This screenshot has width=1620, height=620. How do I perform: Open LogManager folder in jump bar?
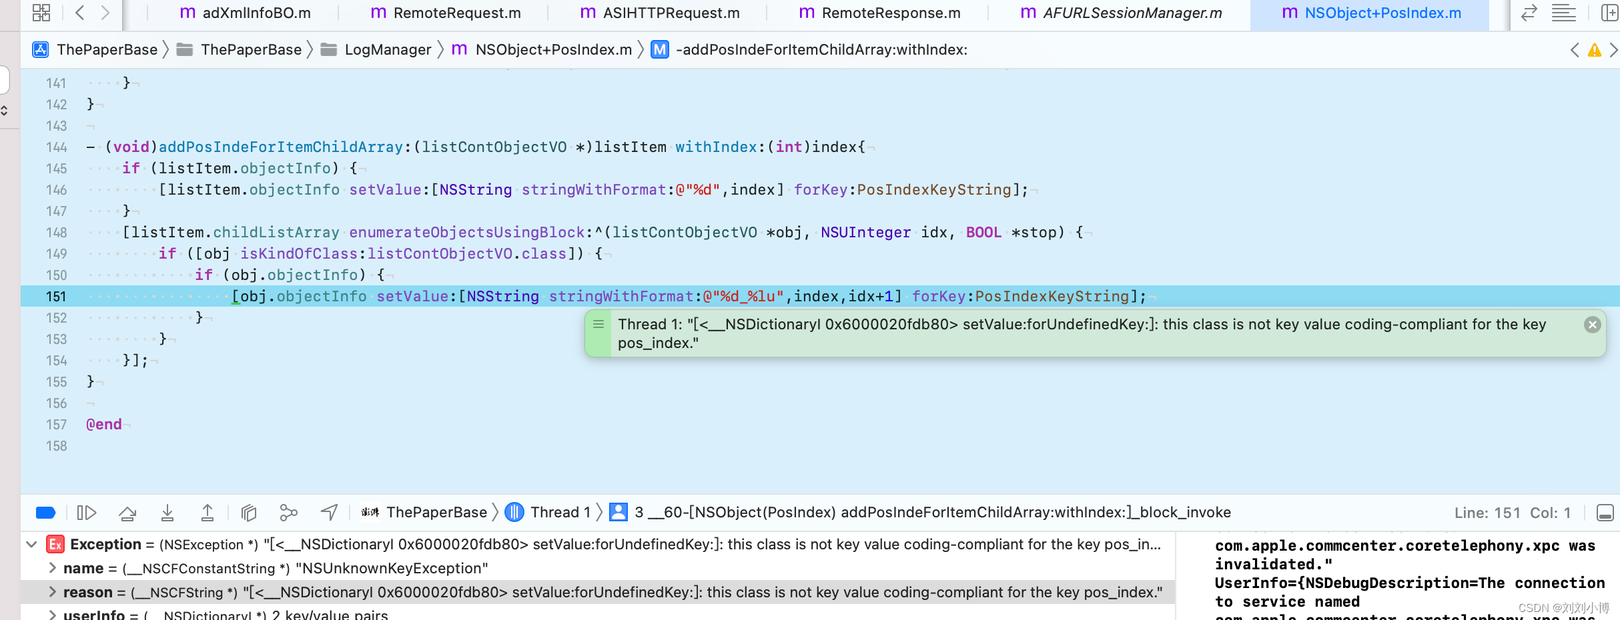[x=376, y=49]
